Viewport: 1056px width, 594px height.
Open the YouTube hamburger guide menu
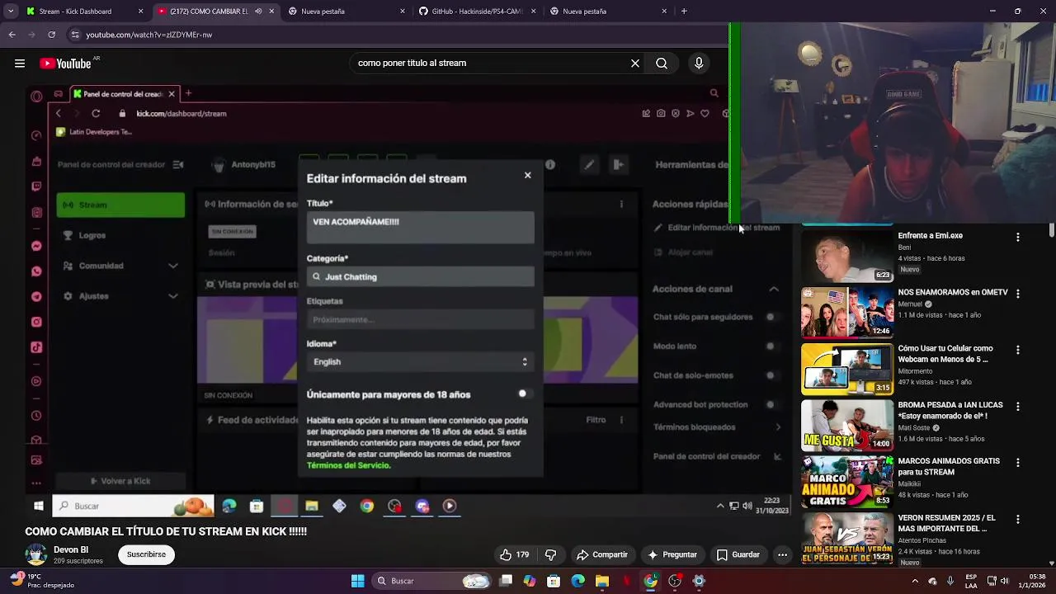click(x=20, y=64)
